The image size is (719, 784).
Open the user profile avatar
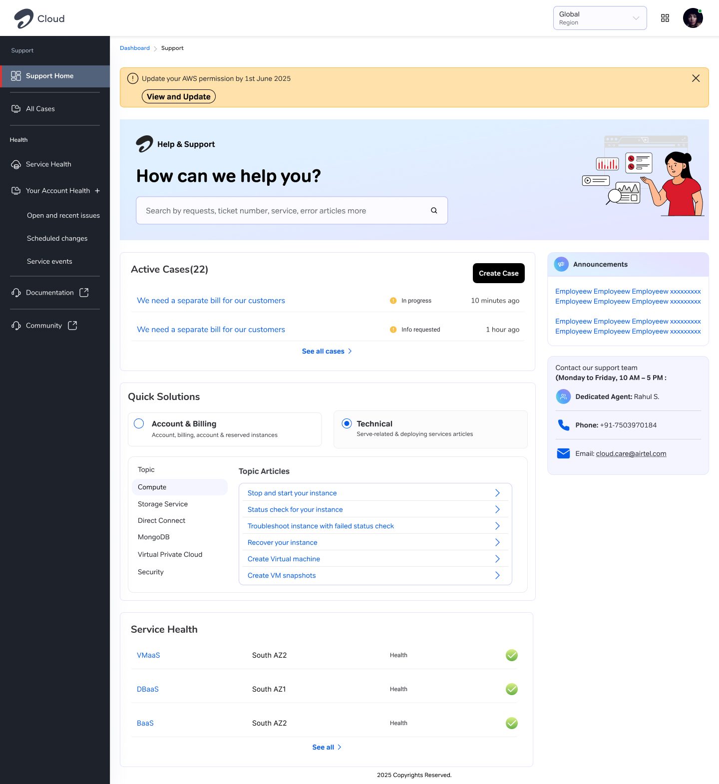pos(693,18)
